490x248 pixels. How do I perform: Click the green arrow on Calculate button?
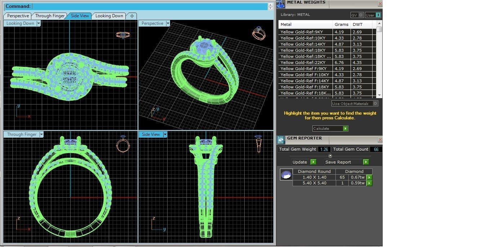[x=345, y=129]
